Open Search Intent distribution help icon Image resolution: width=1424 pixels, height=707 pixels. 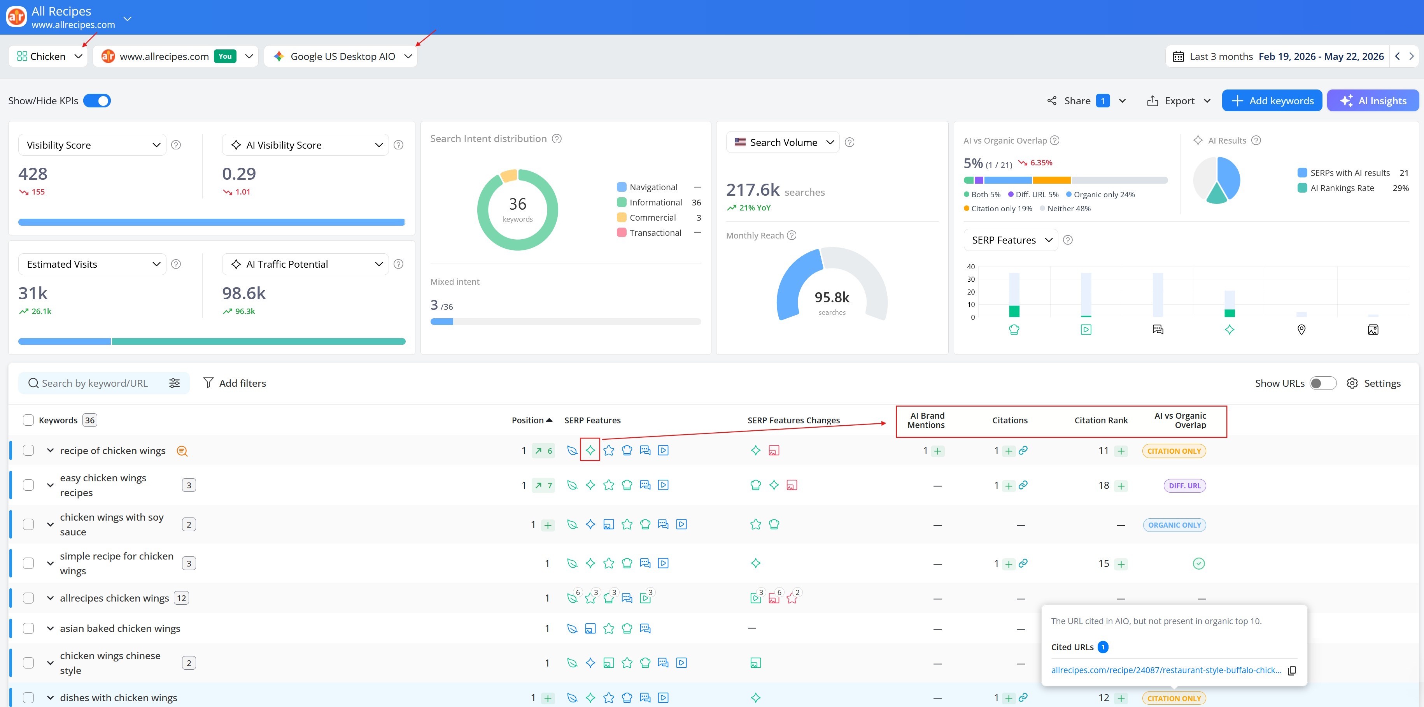[557, 139]
